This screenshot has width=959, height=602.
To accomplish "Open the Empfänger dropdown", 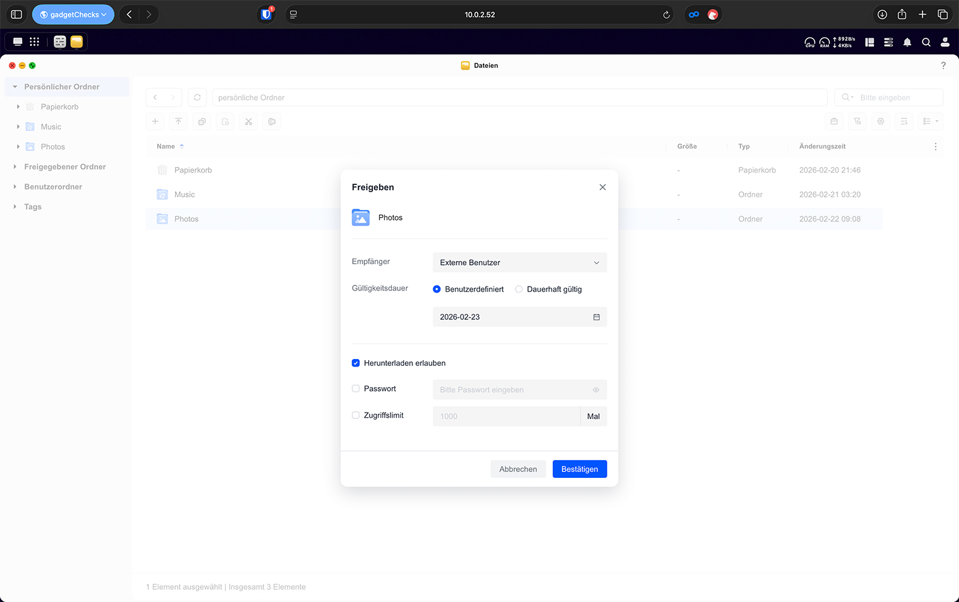I will (x=519, y=262).
